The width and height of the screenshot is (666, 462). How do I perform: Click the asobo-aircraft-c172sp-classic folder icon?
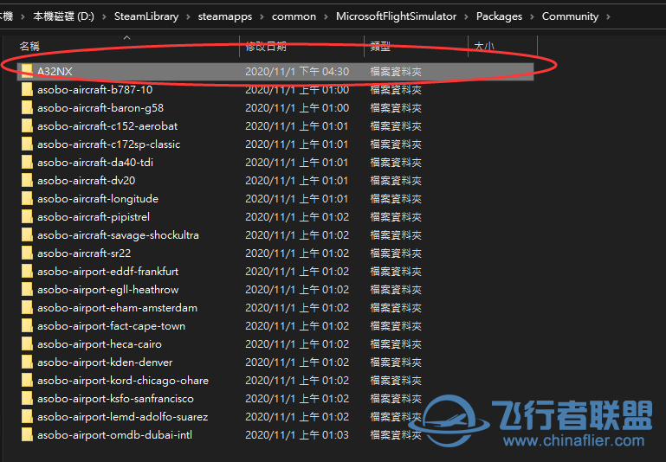point(27,144)
